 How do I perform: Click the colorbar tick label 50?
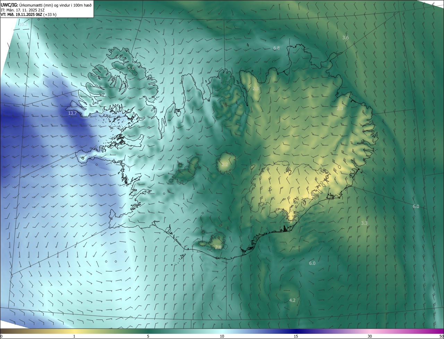tap(441, 337)
